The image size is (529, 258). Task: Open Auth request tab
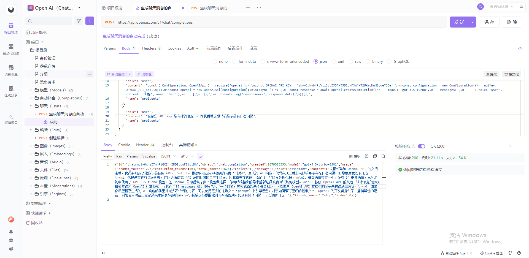(193, 48)
